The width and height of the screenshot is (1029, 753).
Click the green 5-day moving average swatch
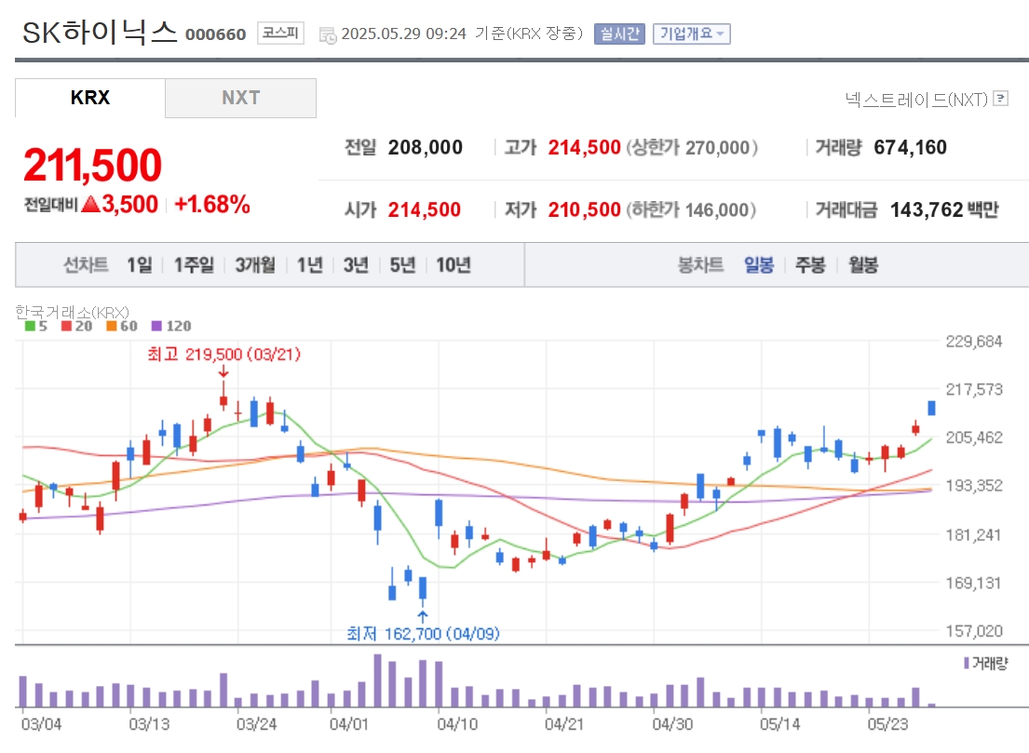(30, 326)
